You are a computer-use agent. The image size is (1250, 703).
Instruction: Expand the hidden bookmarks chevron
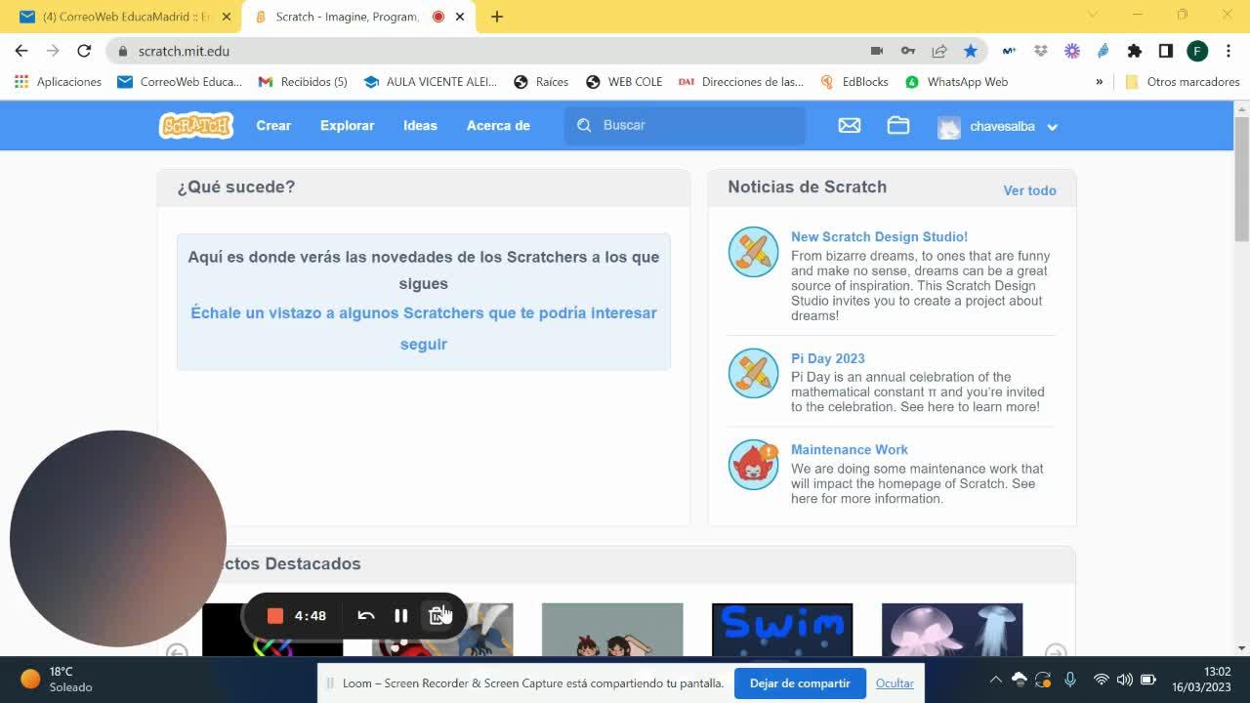[x=1099, y=82]
